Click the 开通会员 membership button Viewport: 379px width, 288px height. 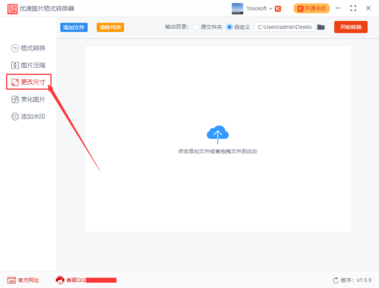click(x=311, y=8)
